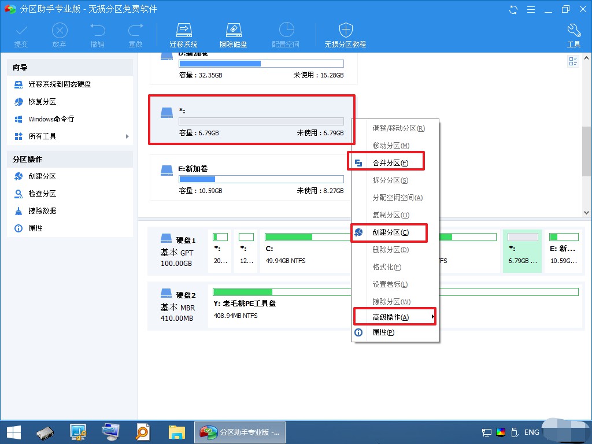
Task: Click the USB device tray icon
Action: (x=515, y=432)
